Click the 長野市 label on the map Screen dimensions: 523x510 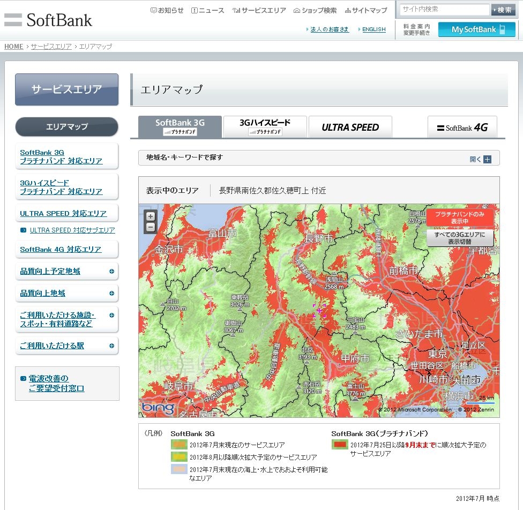click(319, 238)
